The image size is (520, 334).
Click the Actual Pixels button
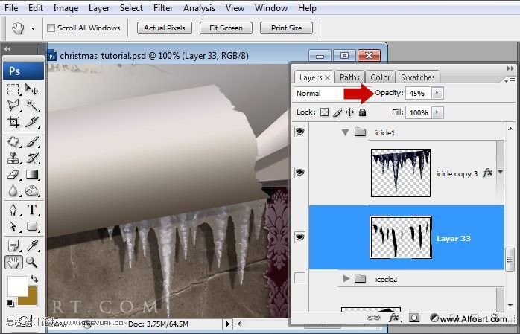[x=165, y=28]
